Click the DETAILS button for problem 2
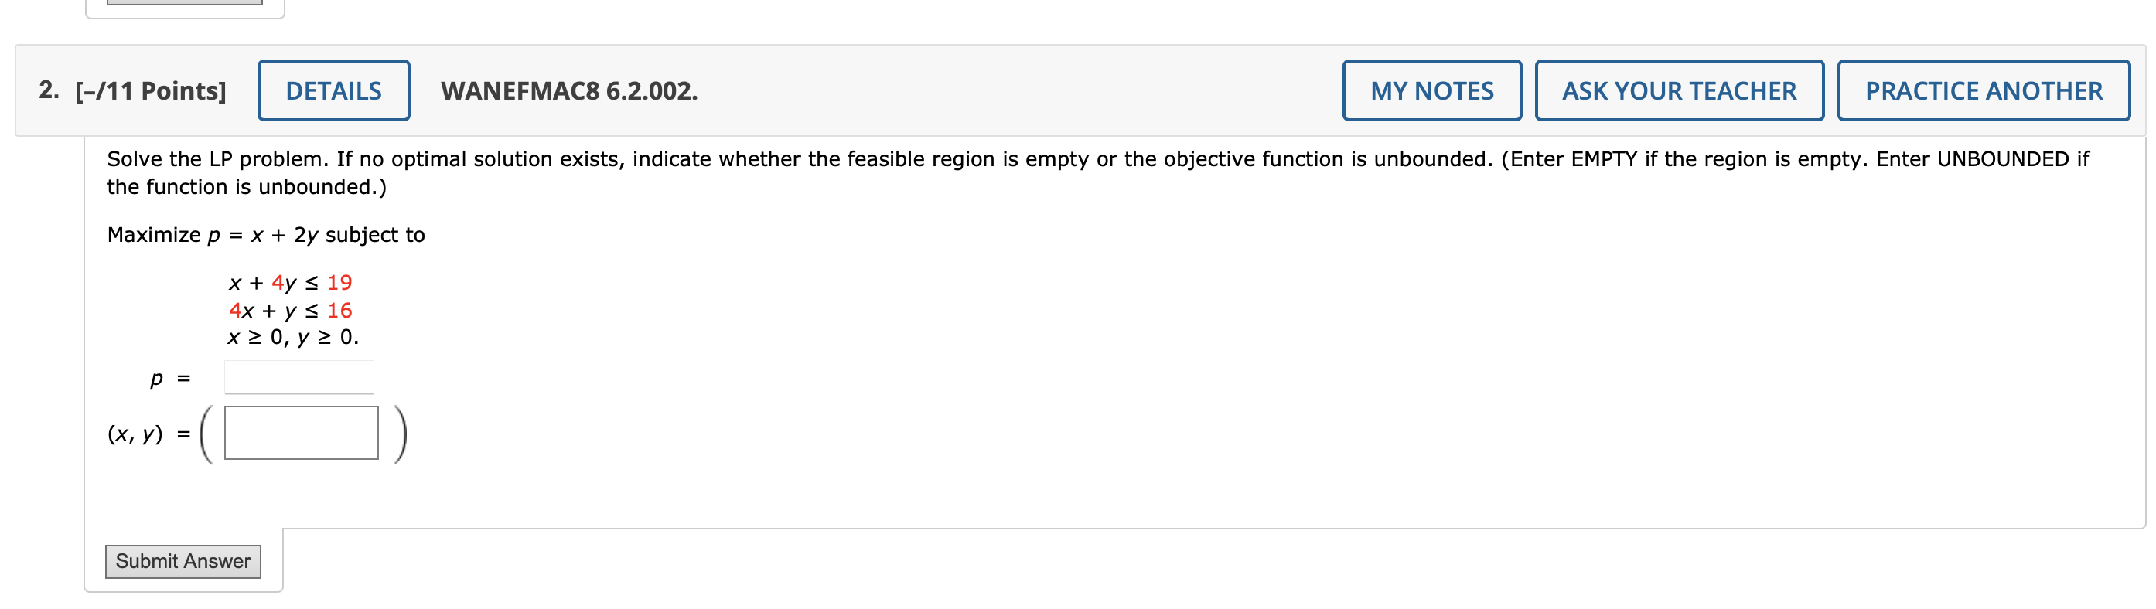 tap(333, 90)
